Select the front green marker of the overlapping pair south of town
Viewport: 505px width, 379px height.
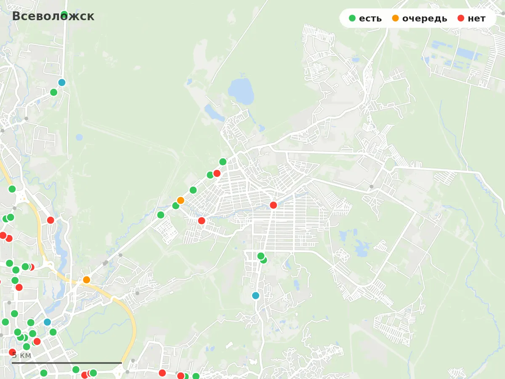(261, 256)
